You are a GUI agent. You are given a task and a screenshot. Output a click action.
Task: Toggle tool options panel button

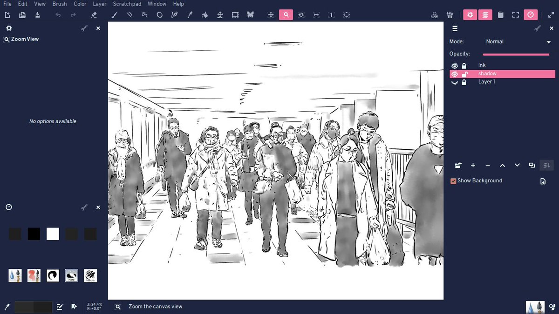470,15
